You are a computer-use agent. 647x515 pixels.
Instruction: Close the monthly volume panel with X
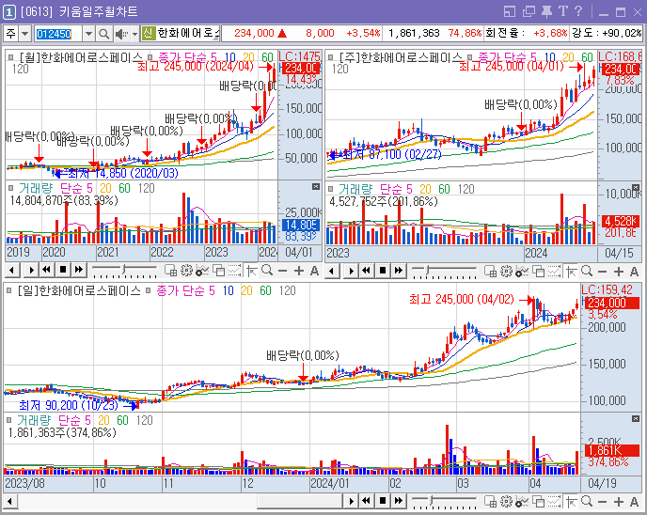[316, 187]
